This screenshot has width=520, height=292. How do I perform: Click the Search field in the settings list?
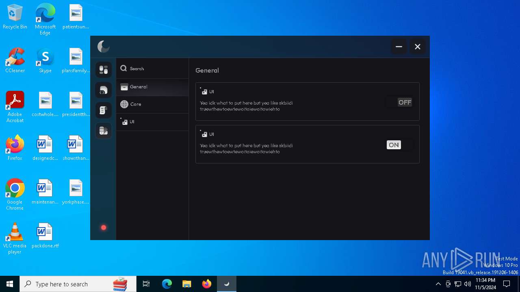tap(152, 69)
